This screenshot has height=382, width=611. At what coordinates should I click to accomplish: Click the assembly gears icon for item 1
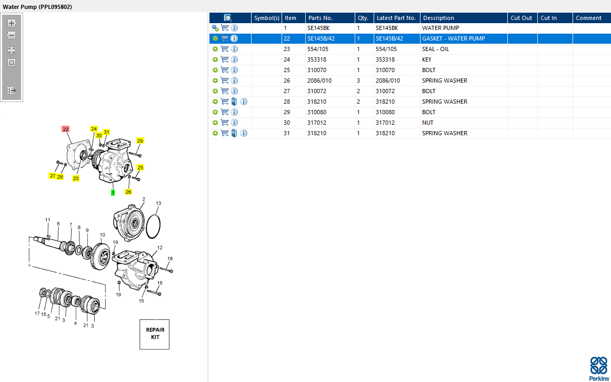(215, 28)
